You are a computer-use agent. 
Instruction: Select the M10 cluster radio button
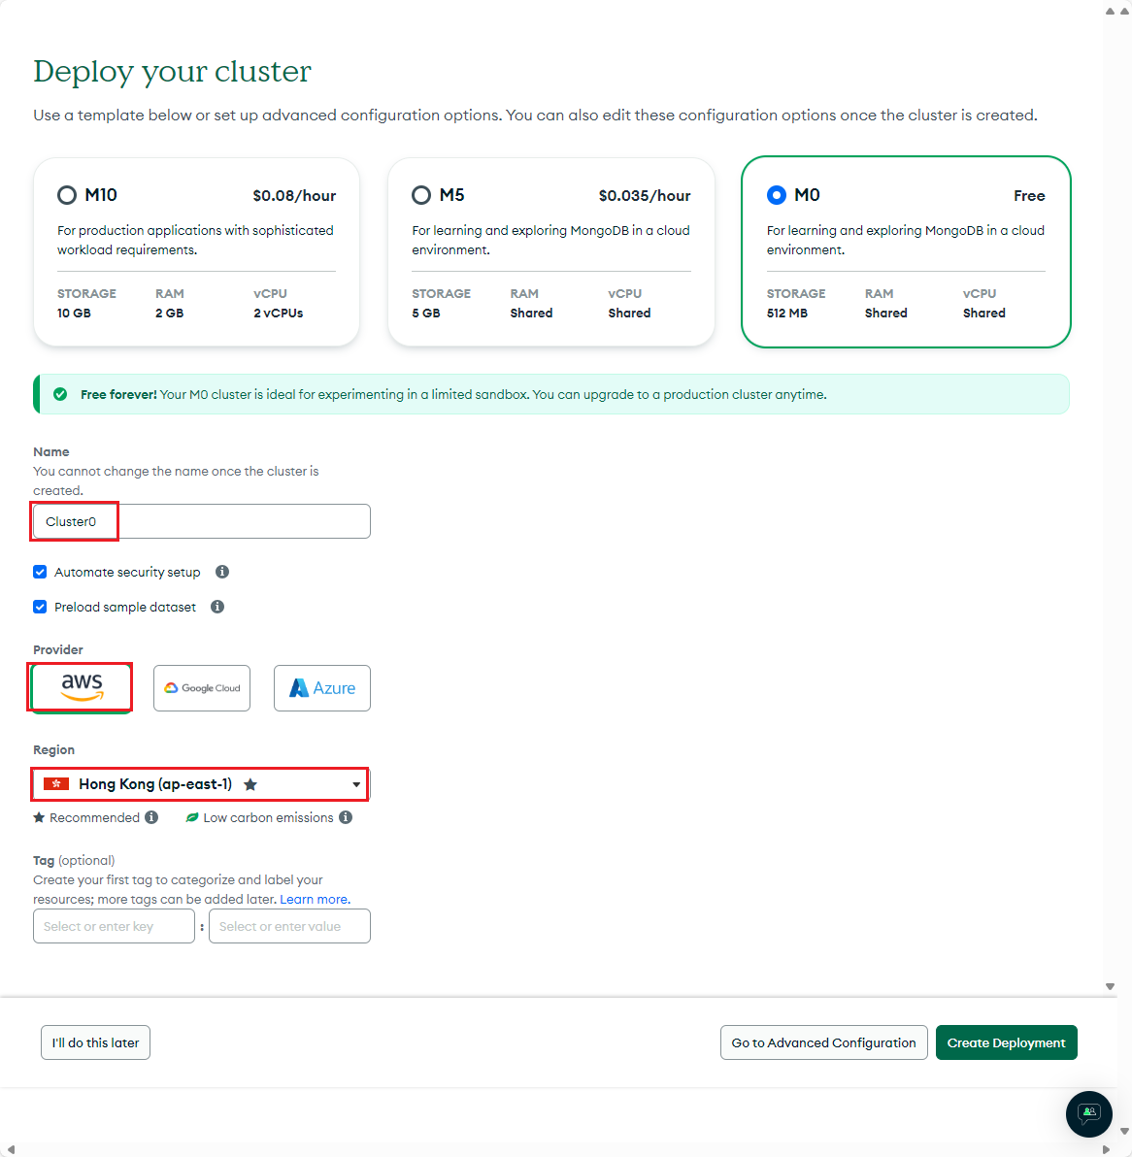pos(67,195)
